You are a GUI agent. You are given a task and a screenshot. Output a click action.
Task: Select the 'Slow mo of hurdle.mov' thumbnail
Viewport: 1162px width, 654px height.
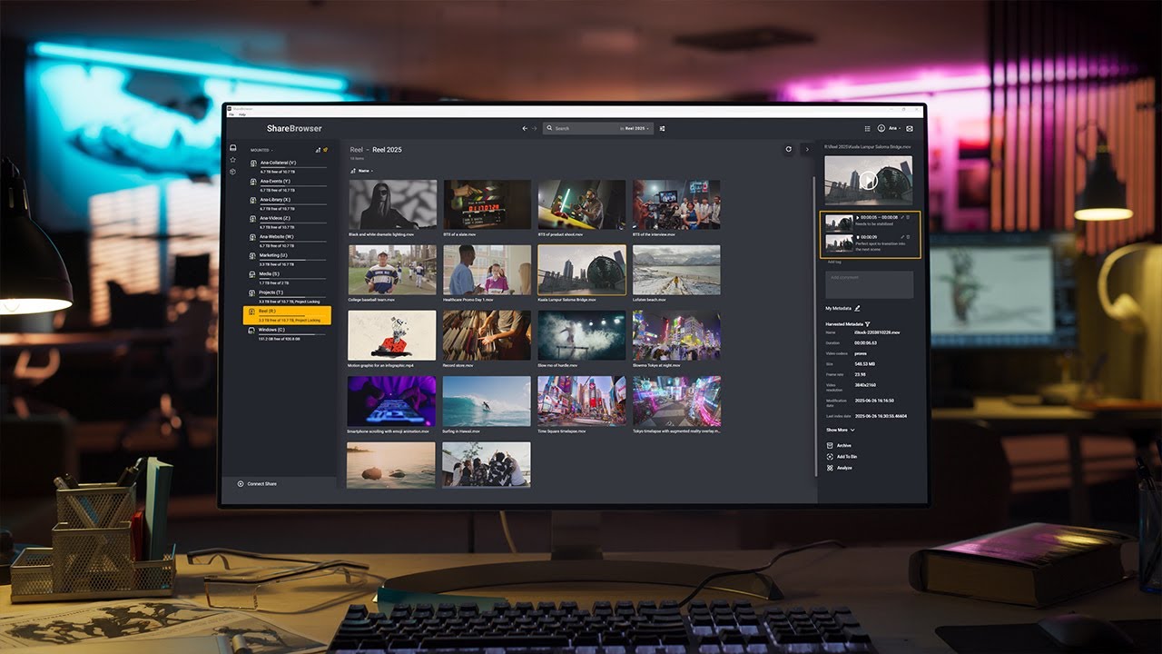point(581,336)
